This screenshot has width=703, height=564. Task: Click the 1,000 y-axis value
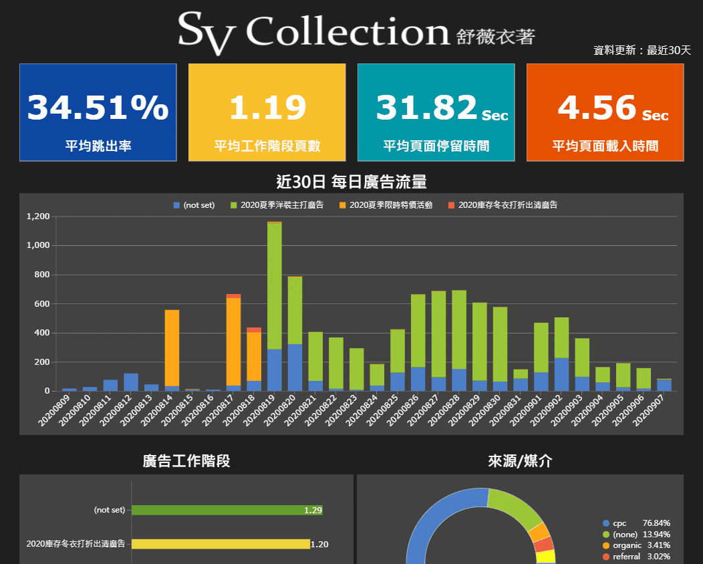click(x=38, y=245)
